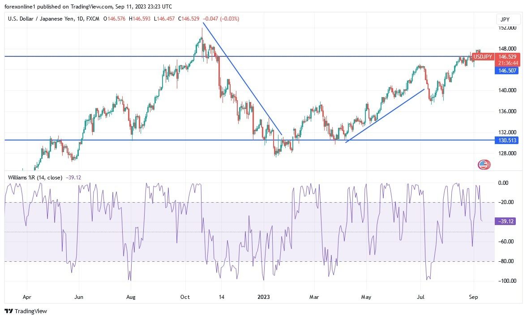
Task: Click the TradingView logo at bottom left
Action: pyautogui.click(x=26, y=311)
